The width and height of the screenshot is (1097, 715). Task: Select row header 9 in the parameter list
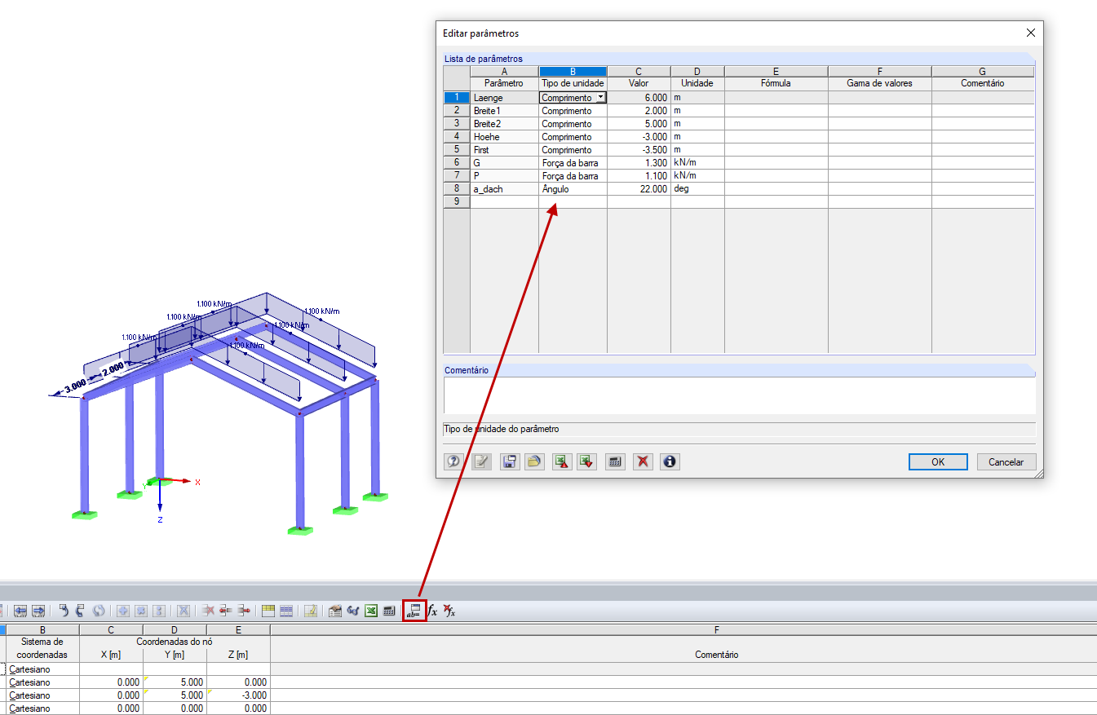click(x=457, y=201)
